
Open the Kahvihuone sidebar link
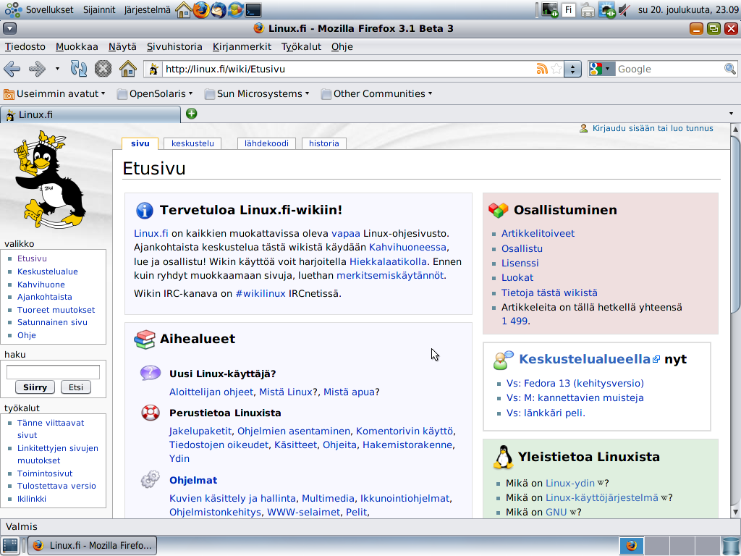pos(41,285)
